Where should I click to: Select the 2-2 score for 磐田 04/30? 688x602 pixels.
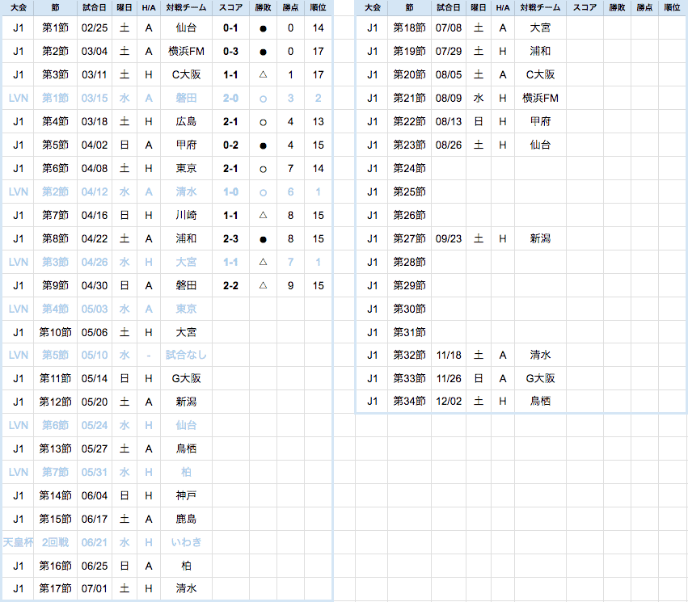(x=230, y=286)
